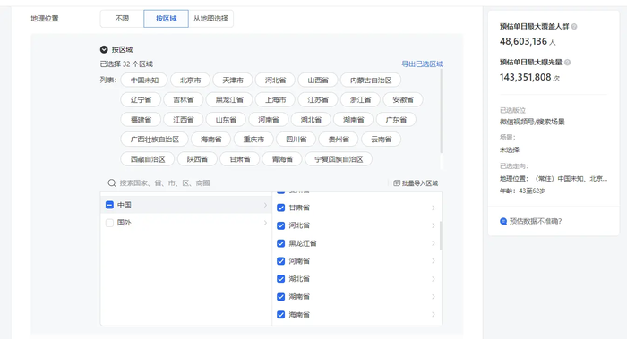Click the 内蒙古自治区 region tag
Viewport: 627px width, 339px height.
[x=371, y=81]
